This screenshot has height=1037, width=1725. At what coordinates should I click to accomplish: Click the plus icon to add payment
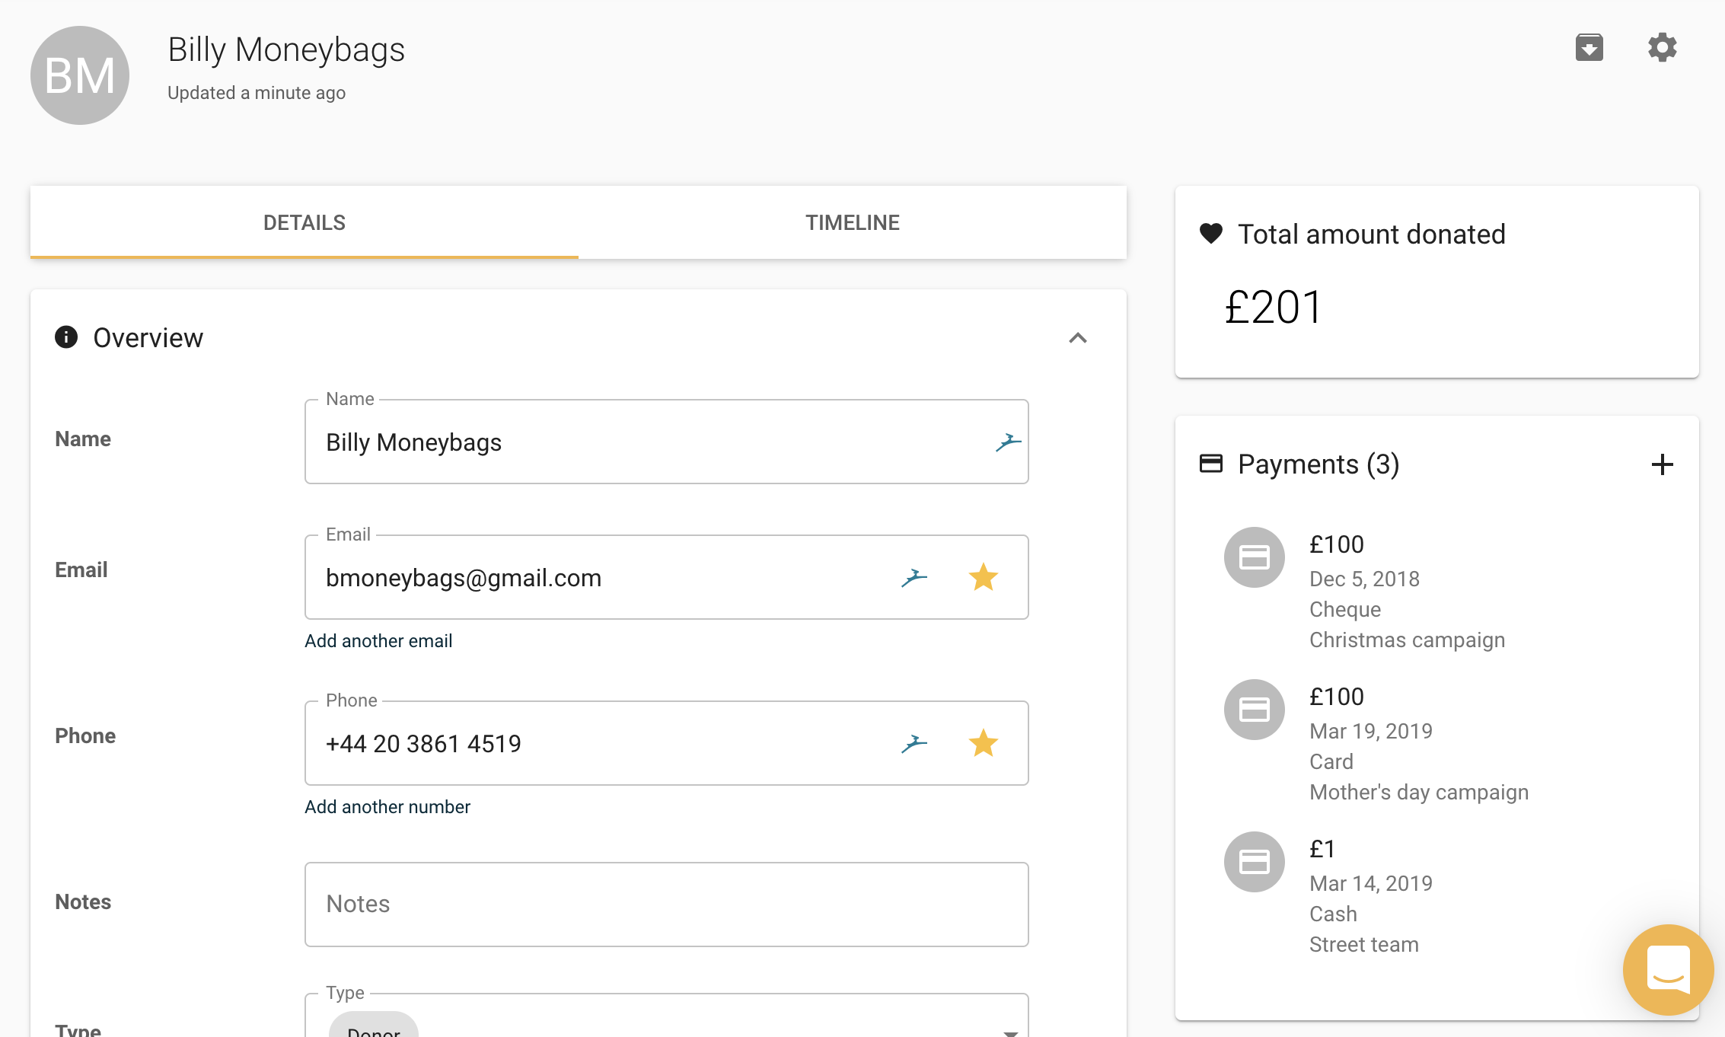click(1662, 464)
